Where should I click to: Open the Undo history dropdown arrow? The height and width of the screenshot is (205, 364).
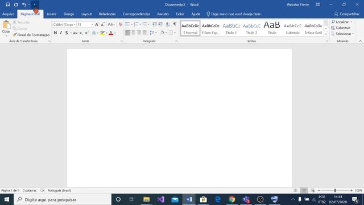pos(29,5)
